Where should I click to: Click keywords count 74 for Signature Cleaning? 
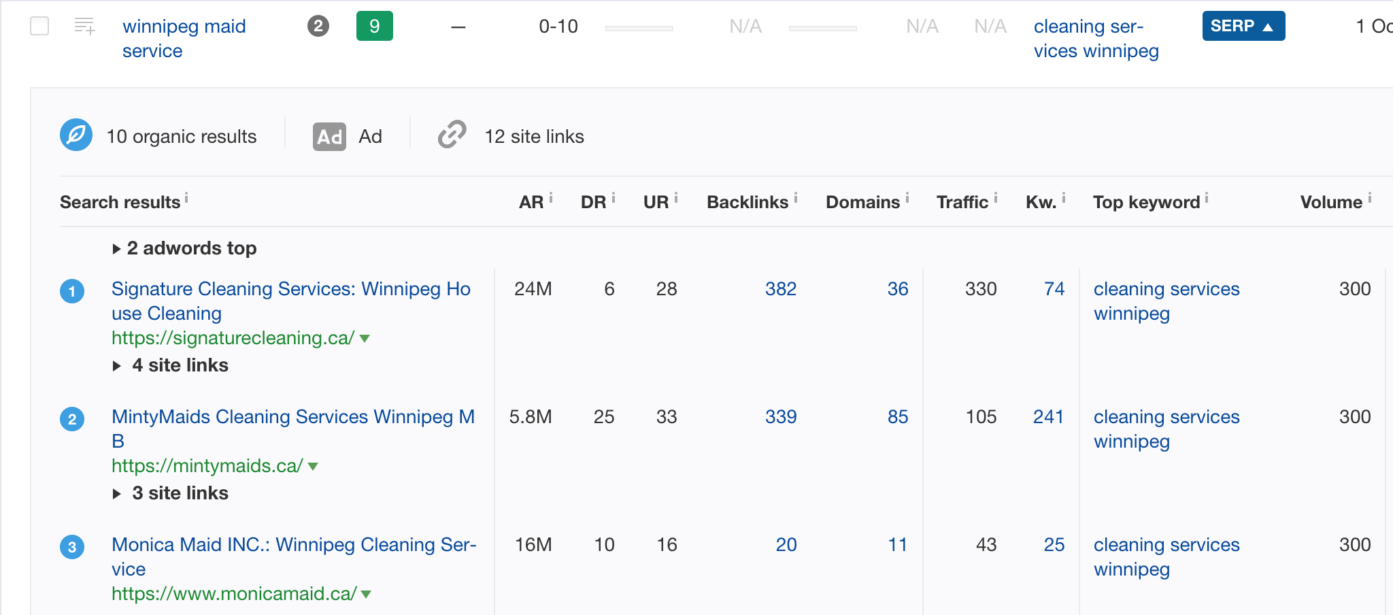point(1054,289)
